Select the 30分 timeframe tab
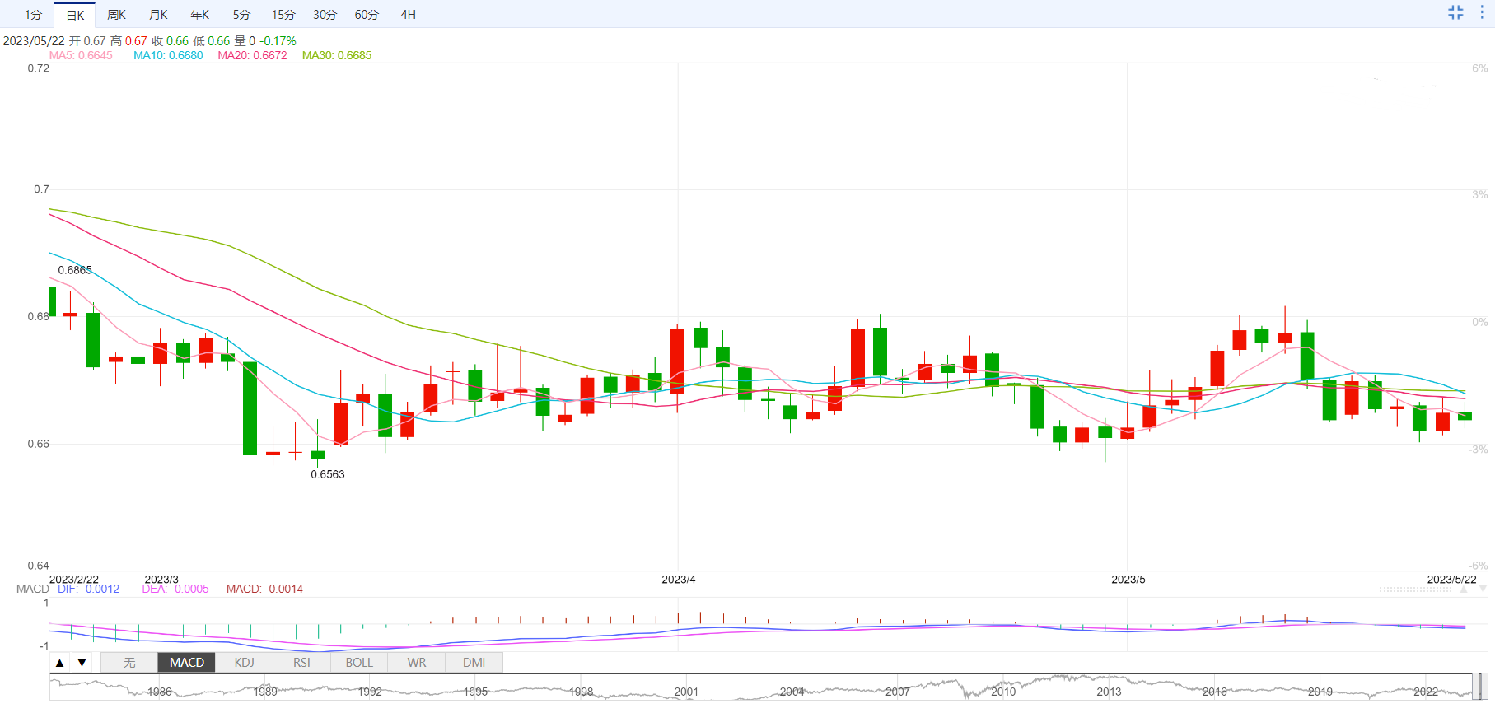The width and height of the screenshot is (1495, 727). tap(325, 15)
